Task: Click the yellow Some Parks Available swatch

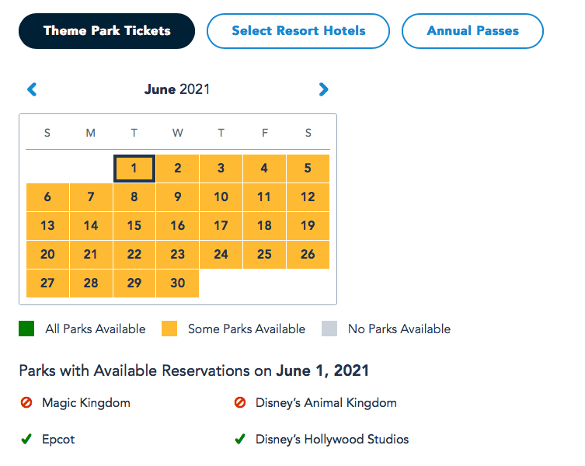Action: (169, 329)
